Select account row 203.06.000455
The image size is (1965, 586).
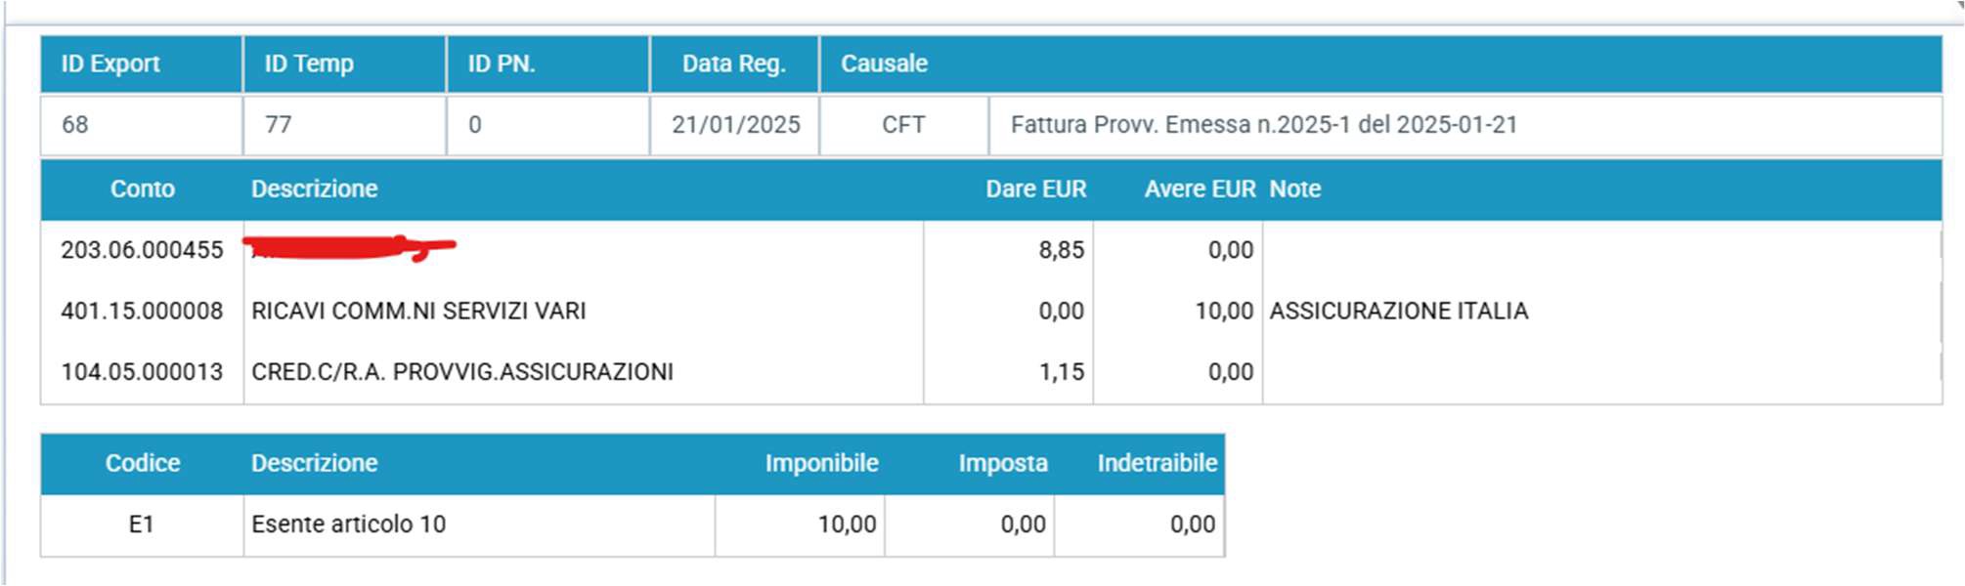click(991, 250)
